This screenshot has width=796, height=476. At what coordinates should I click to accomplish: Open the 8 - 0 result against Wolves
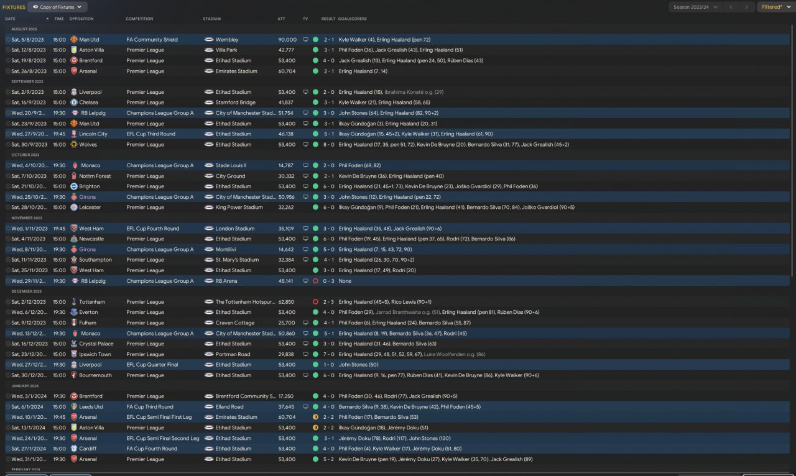pos(328,145)
